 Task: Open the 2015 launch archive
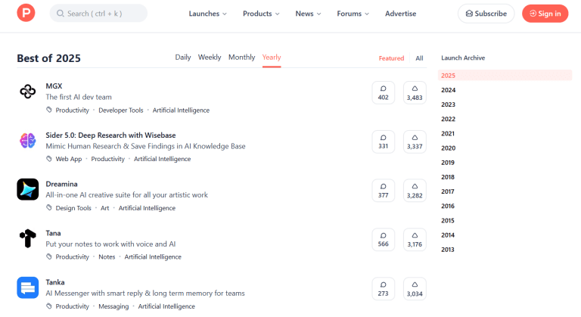[448, 221]
